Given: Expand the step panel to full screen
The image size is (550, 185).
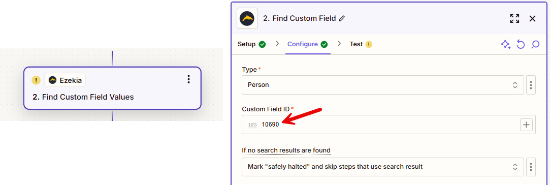Looking at the screenshot, I should click(514, 19).
